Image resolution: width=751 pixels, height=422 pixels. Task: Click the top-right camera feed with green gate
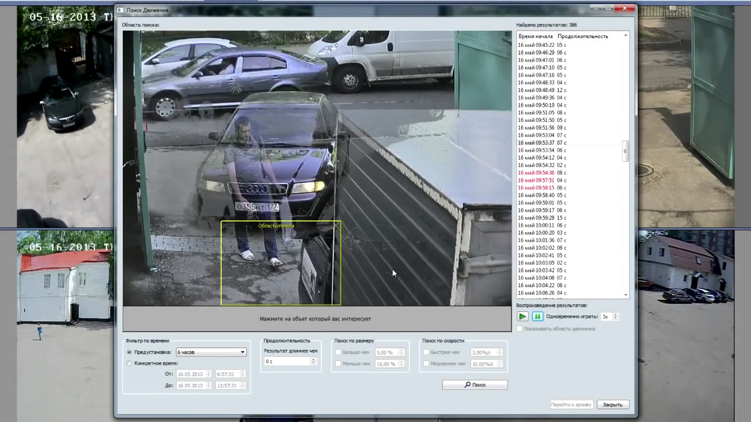click(x=686, y=117)
